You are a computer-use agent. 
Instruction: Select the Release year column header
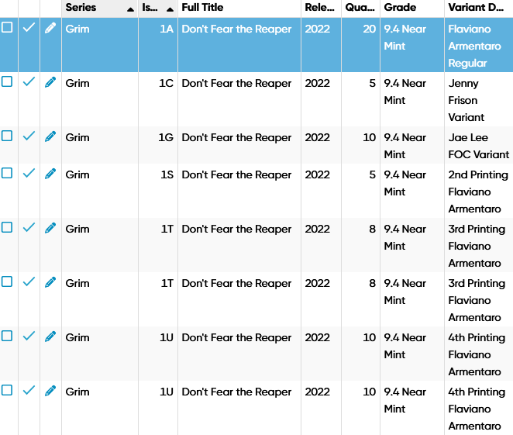click(321, 8)
